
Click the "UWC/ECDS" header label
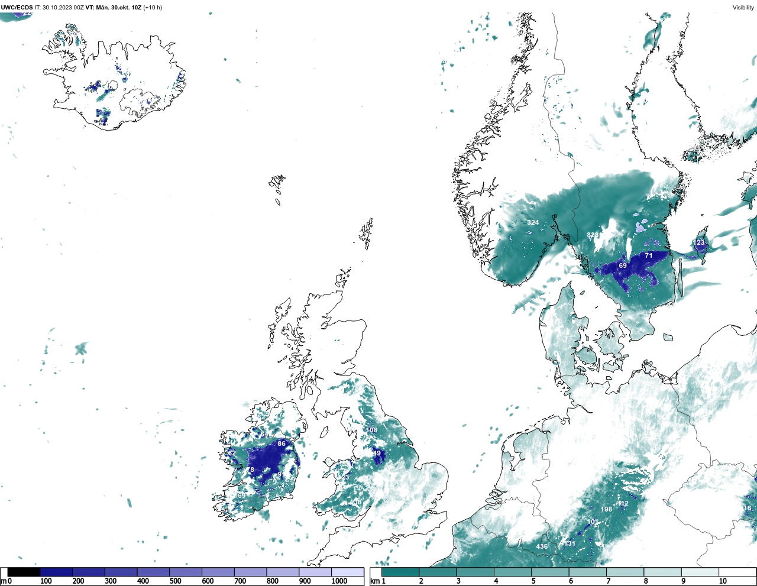[17, 8]
